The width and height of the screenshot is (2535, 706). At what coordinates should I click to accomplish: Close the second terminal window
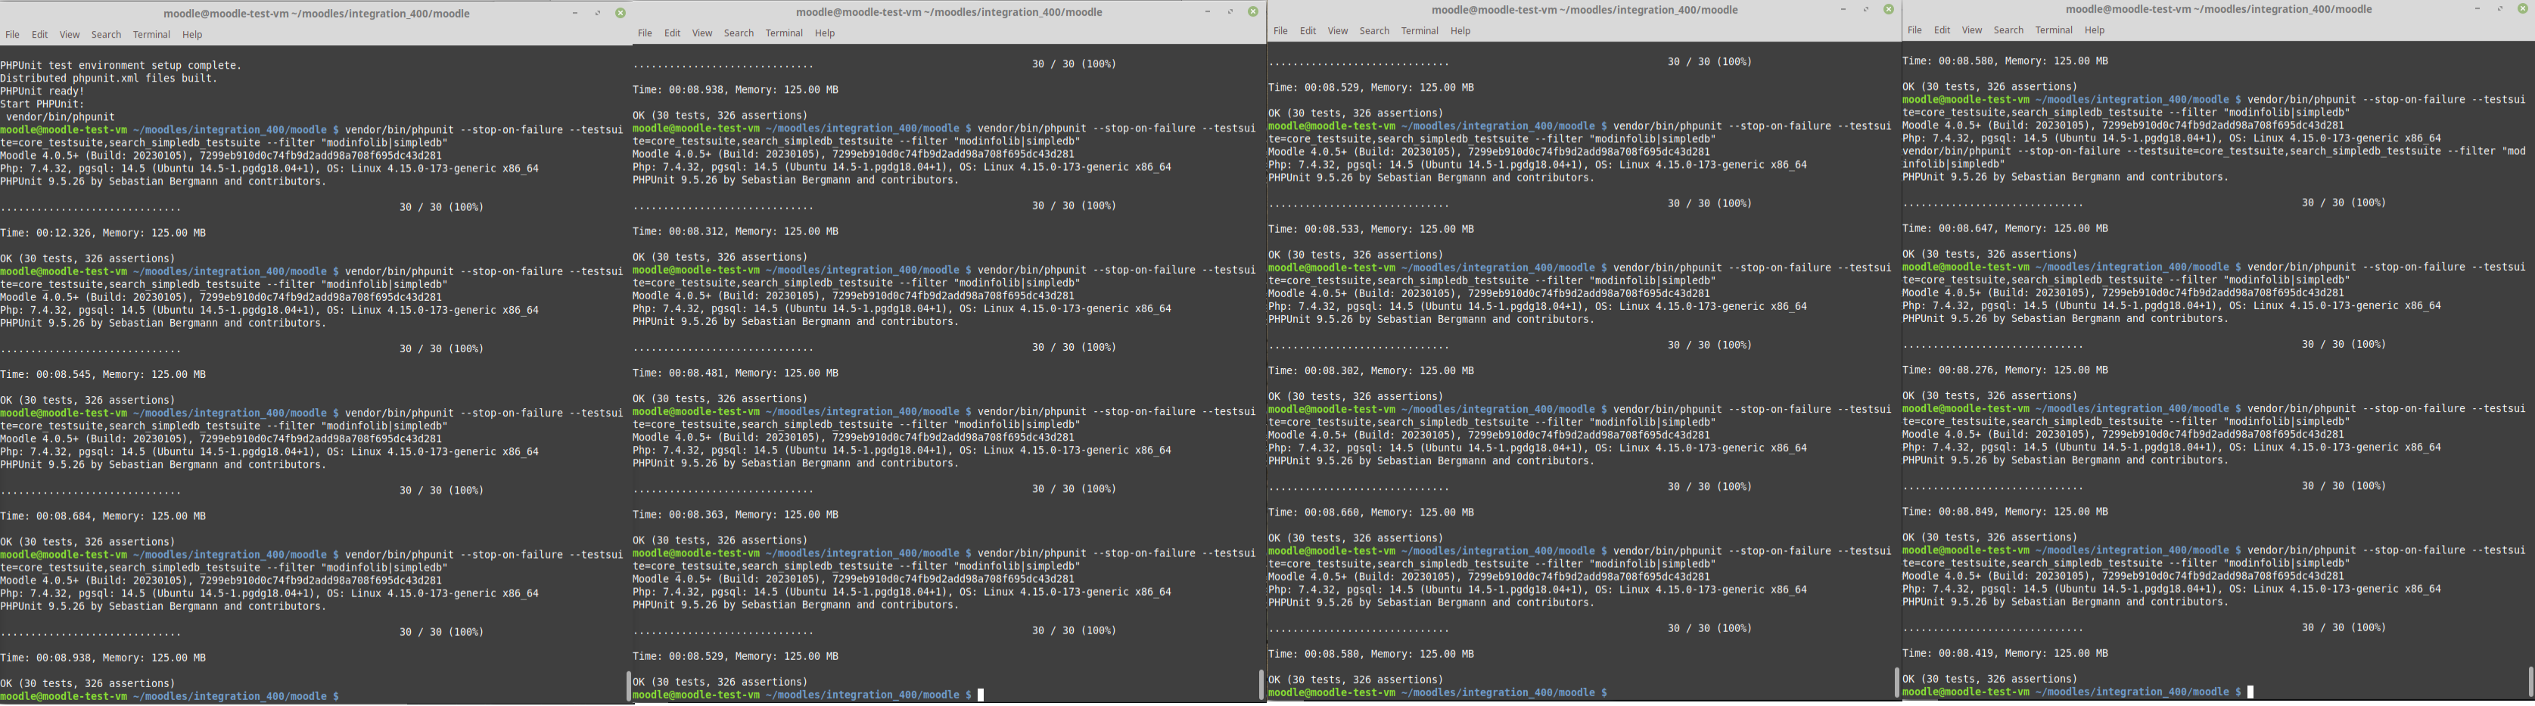point(1252,12)
